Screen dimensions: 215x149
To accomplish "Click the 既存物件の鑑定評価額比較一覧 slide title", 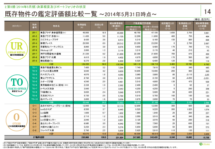I will tap(51, 14).
